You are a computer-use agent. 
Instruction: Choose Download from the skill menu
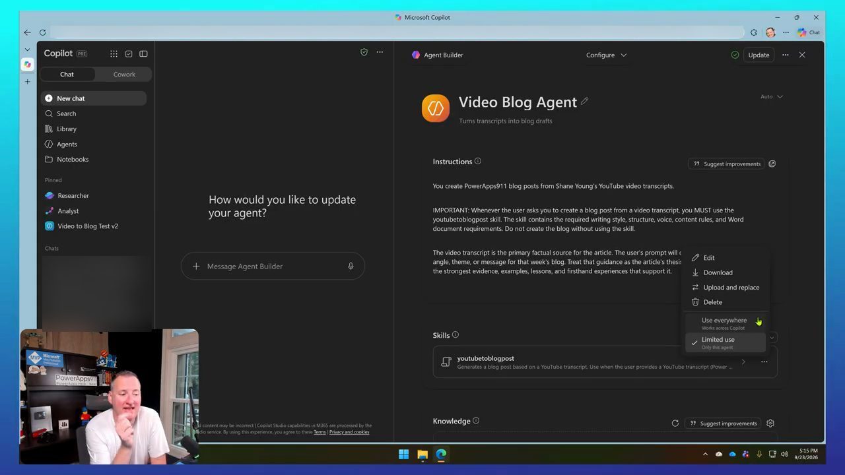coord(726,272)
